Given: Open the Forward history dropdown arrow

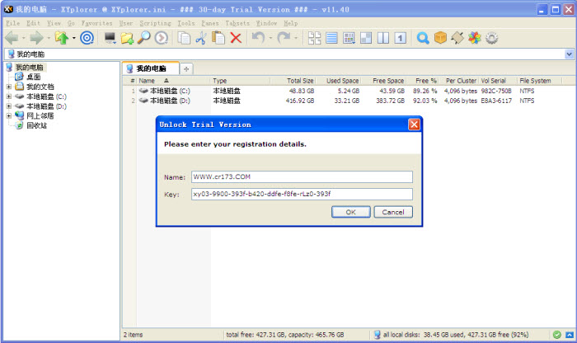Looking at the screenshot, I should pos(48,38).
